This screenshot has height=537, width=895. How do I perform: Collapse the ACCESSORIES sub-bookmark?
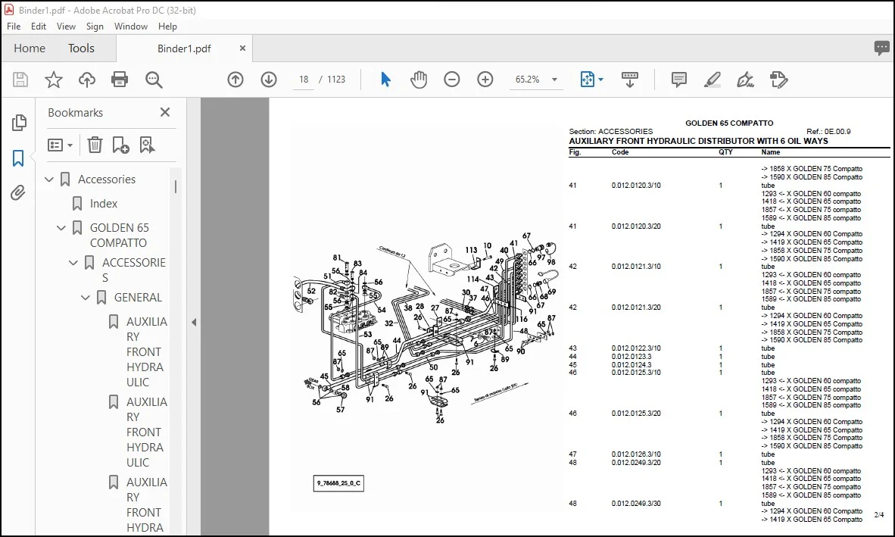point(73,263)
